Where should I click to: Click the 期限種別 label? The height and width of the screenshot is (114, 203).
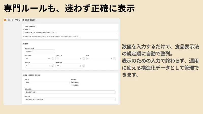click(x=74, y=80)
